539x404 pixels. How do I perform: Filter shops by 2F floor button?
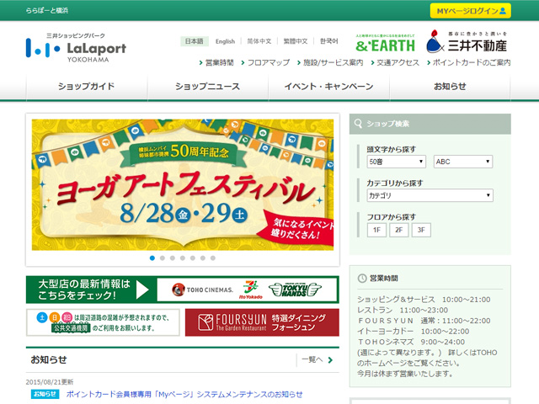click(x=398, y=230)
